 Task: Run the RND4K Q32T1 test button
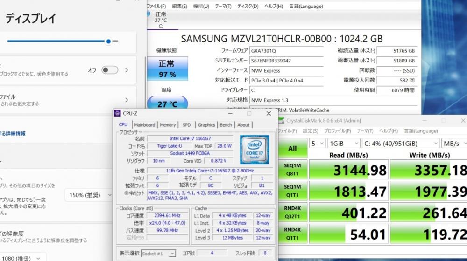tap(292, 212)
